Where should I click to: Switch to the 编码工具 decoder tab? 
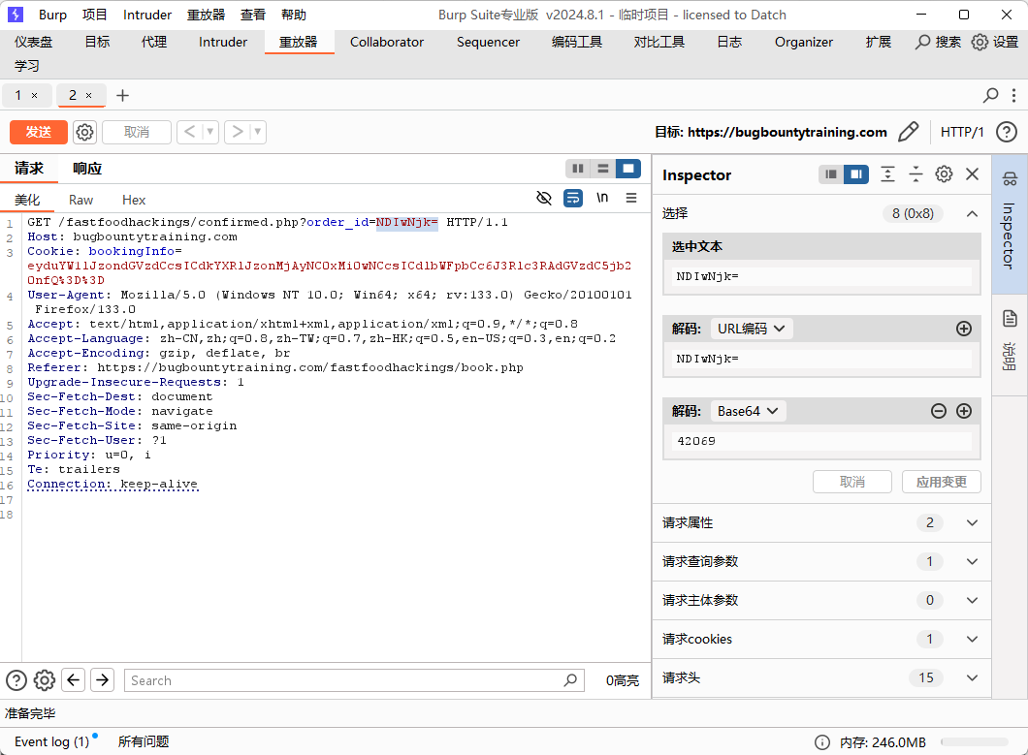pos(577,42)
